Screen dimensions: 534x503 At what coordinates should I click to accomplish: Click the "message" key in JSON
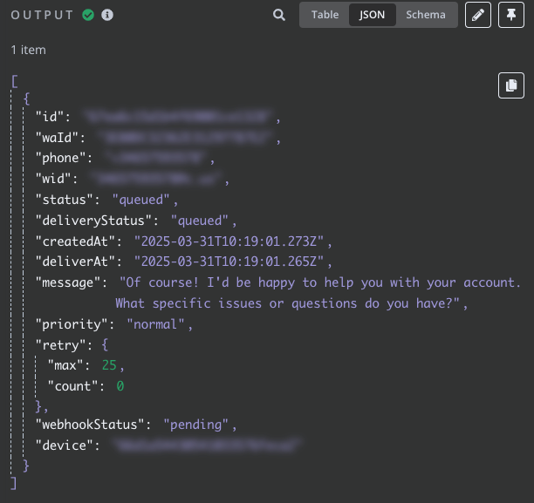click(x=66, y=283)
